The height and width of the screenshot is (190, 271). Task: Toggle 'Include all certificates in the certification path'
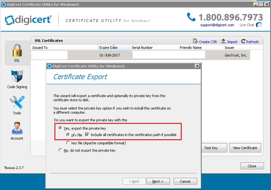pyautogui.click(x=87, y=135)
